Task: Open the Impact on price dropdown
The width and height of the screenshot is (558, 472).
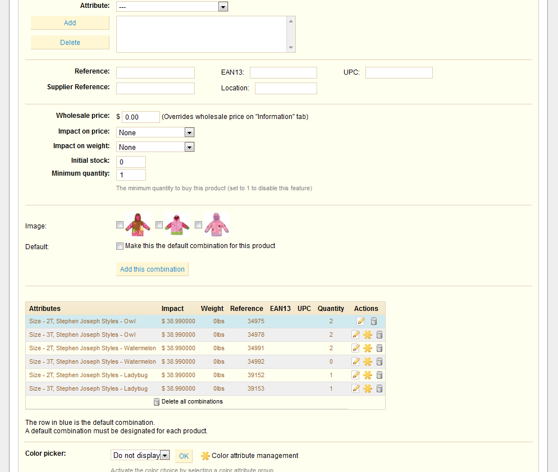Action: click(x=155, y=132)
